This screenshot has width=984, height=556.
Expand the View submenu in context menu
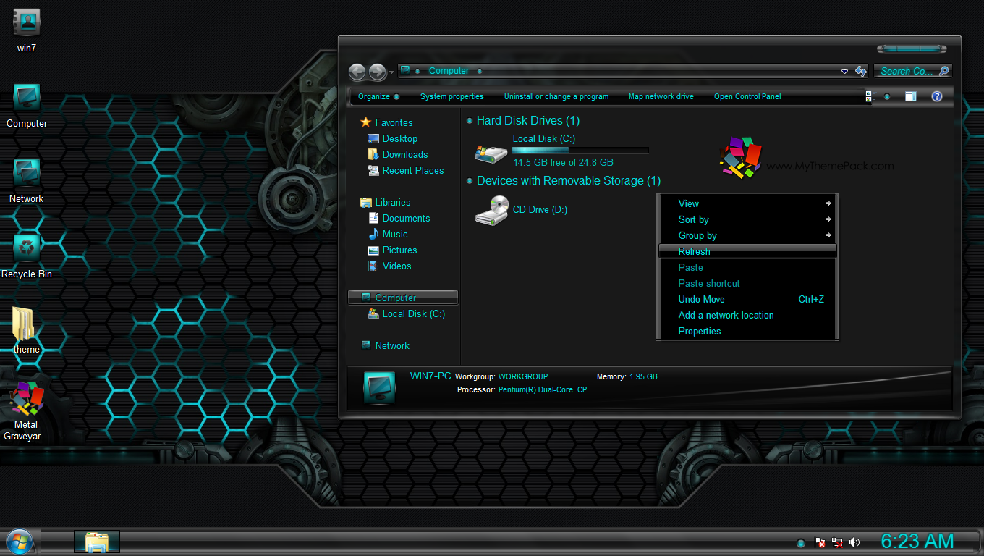click(747, 203)
